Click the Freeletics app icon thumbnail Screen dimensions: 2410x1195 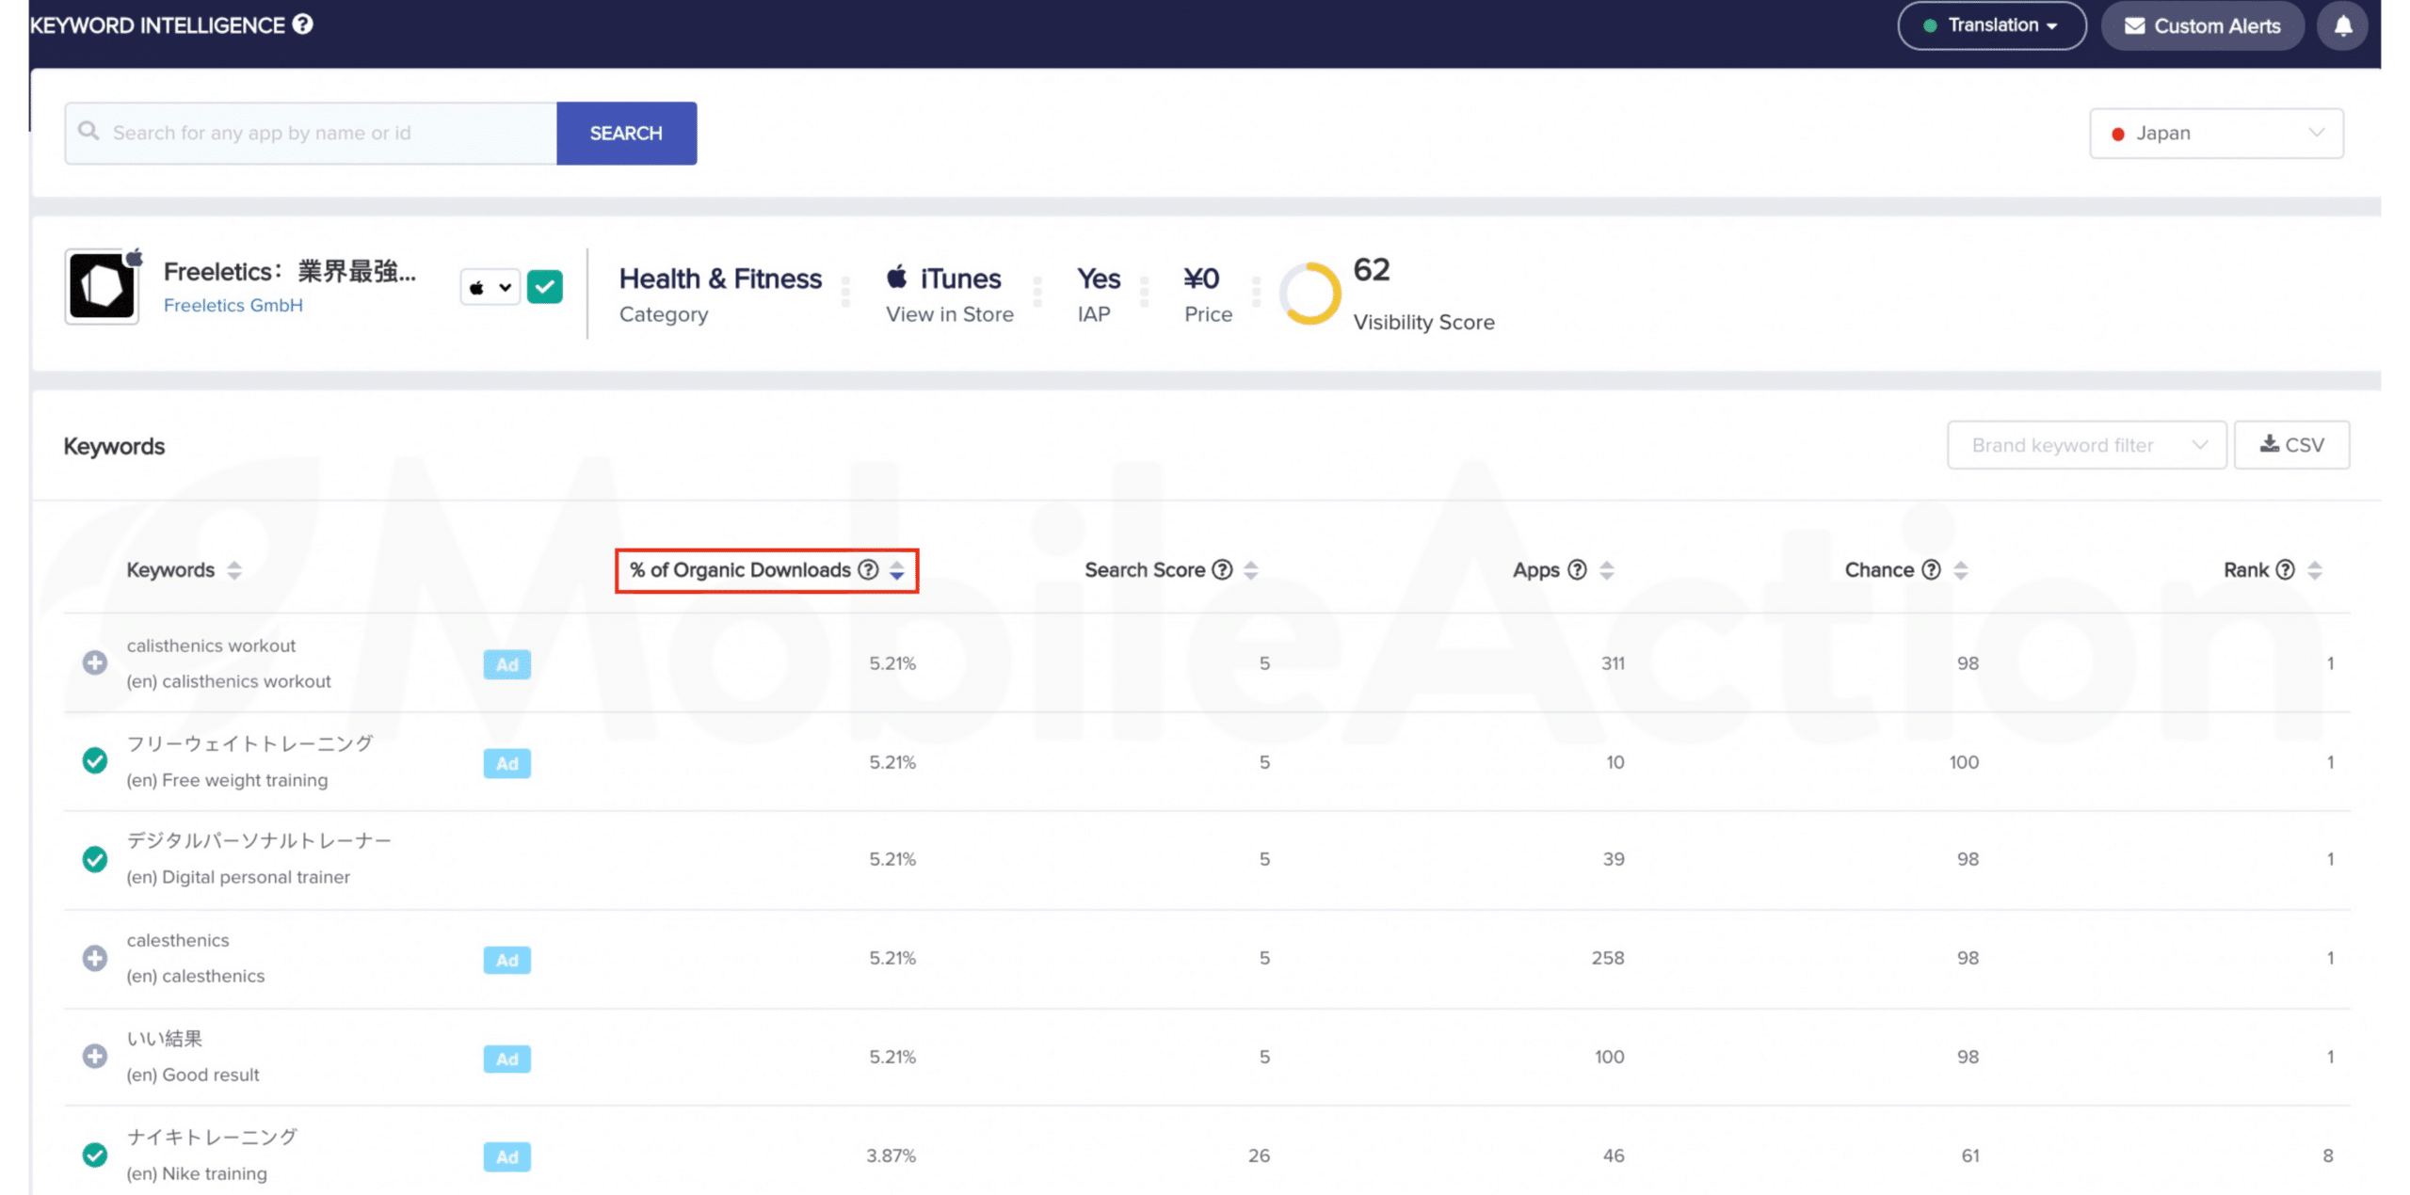102,286
